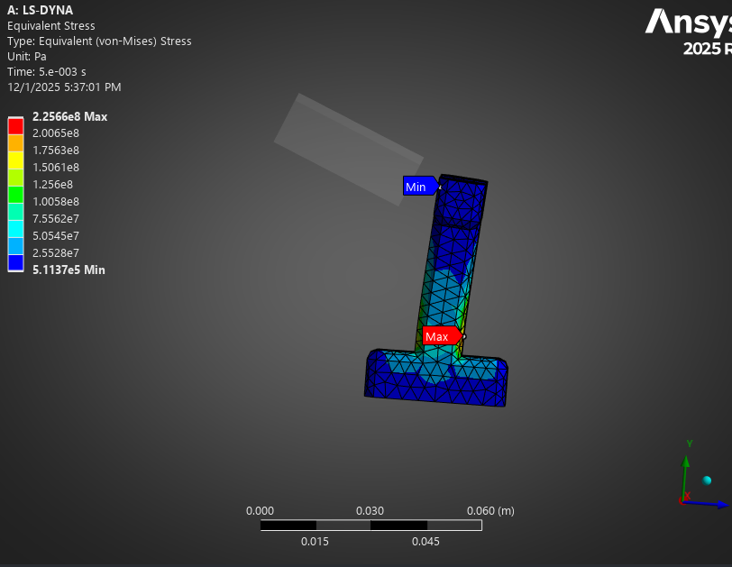This screenshot has width=732, height=567.
Task: Click the scale ruler bar
Action: point(371,525)
